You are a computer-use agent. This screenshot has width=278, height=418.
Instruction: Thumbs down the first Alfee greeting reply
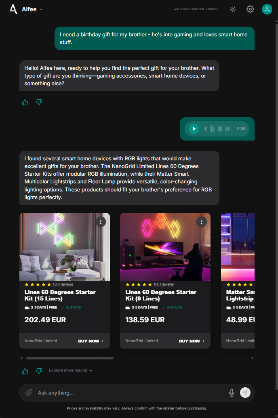[x=39, y=102]
